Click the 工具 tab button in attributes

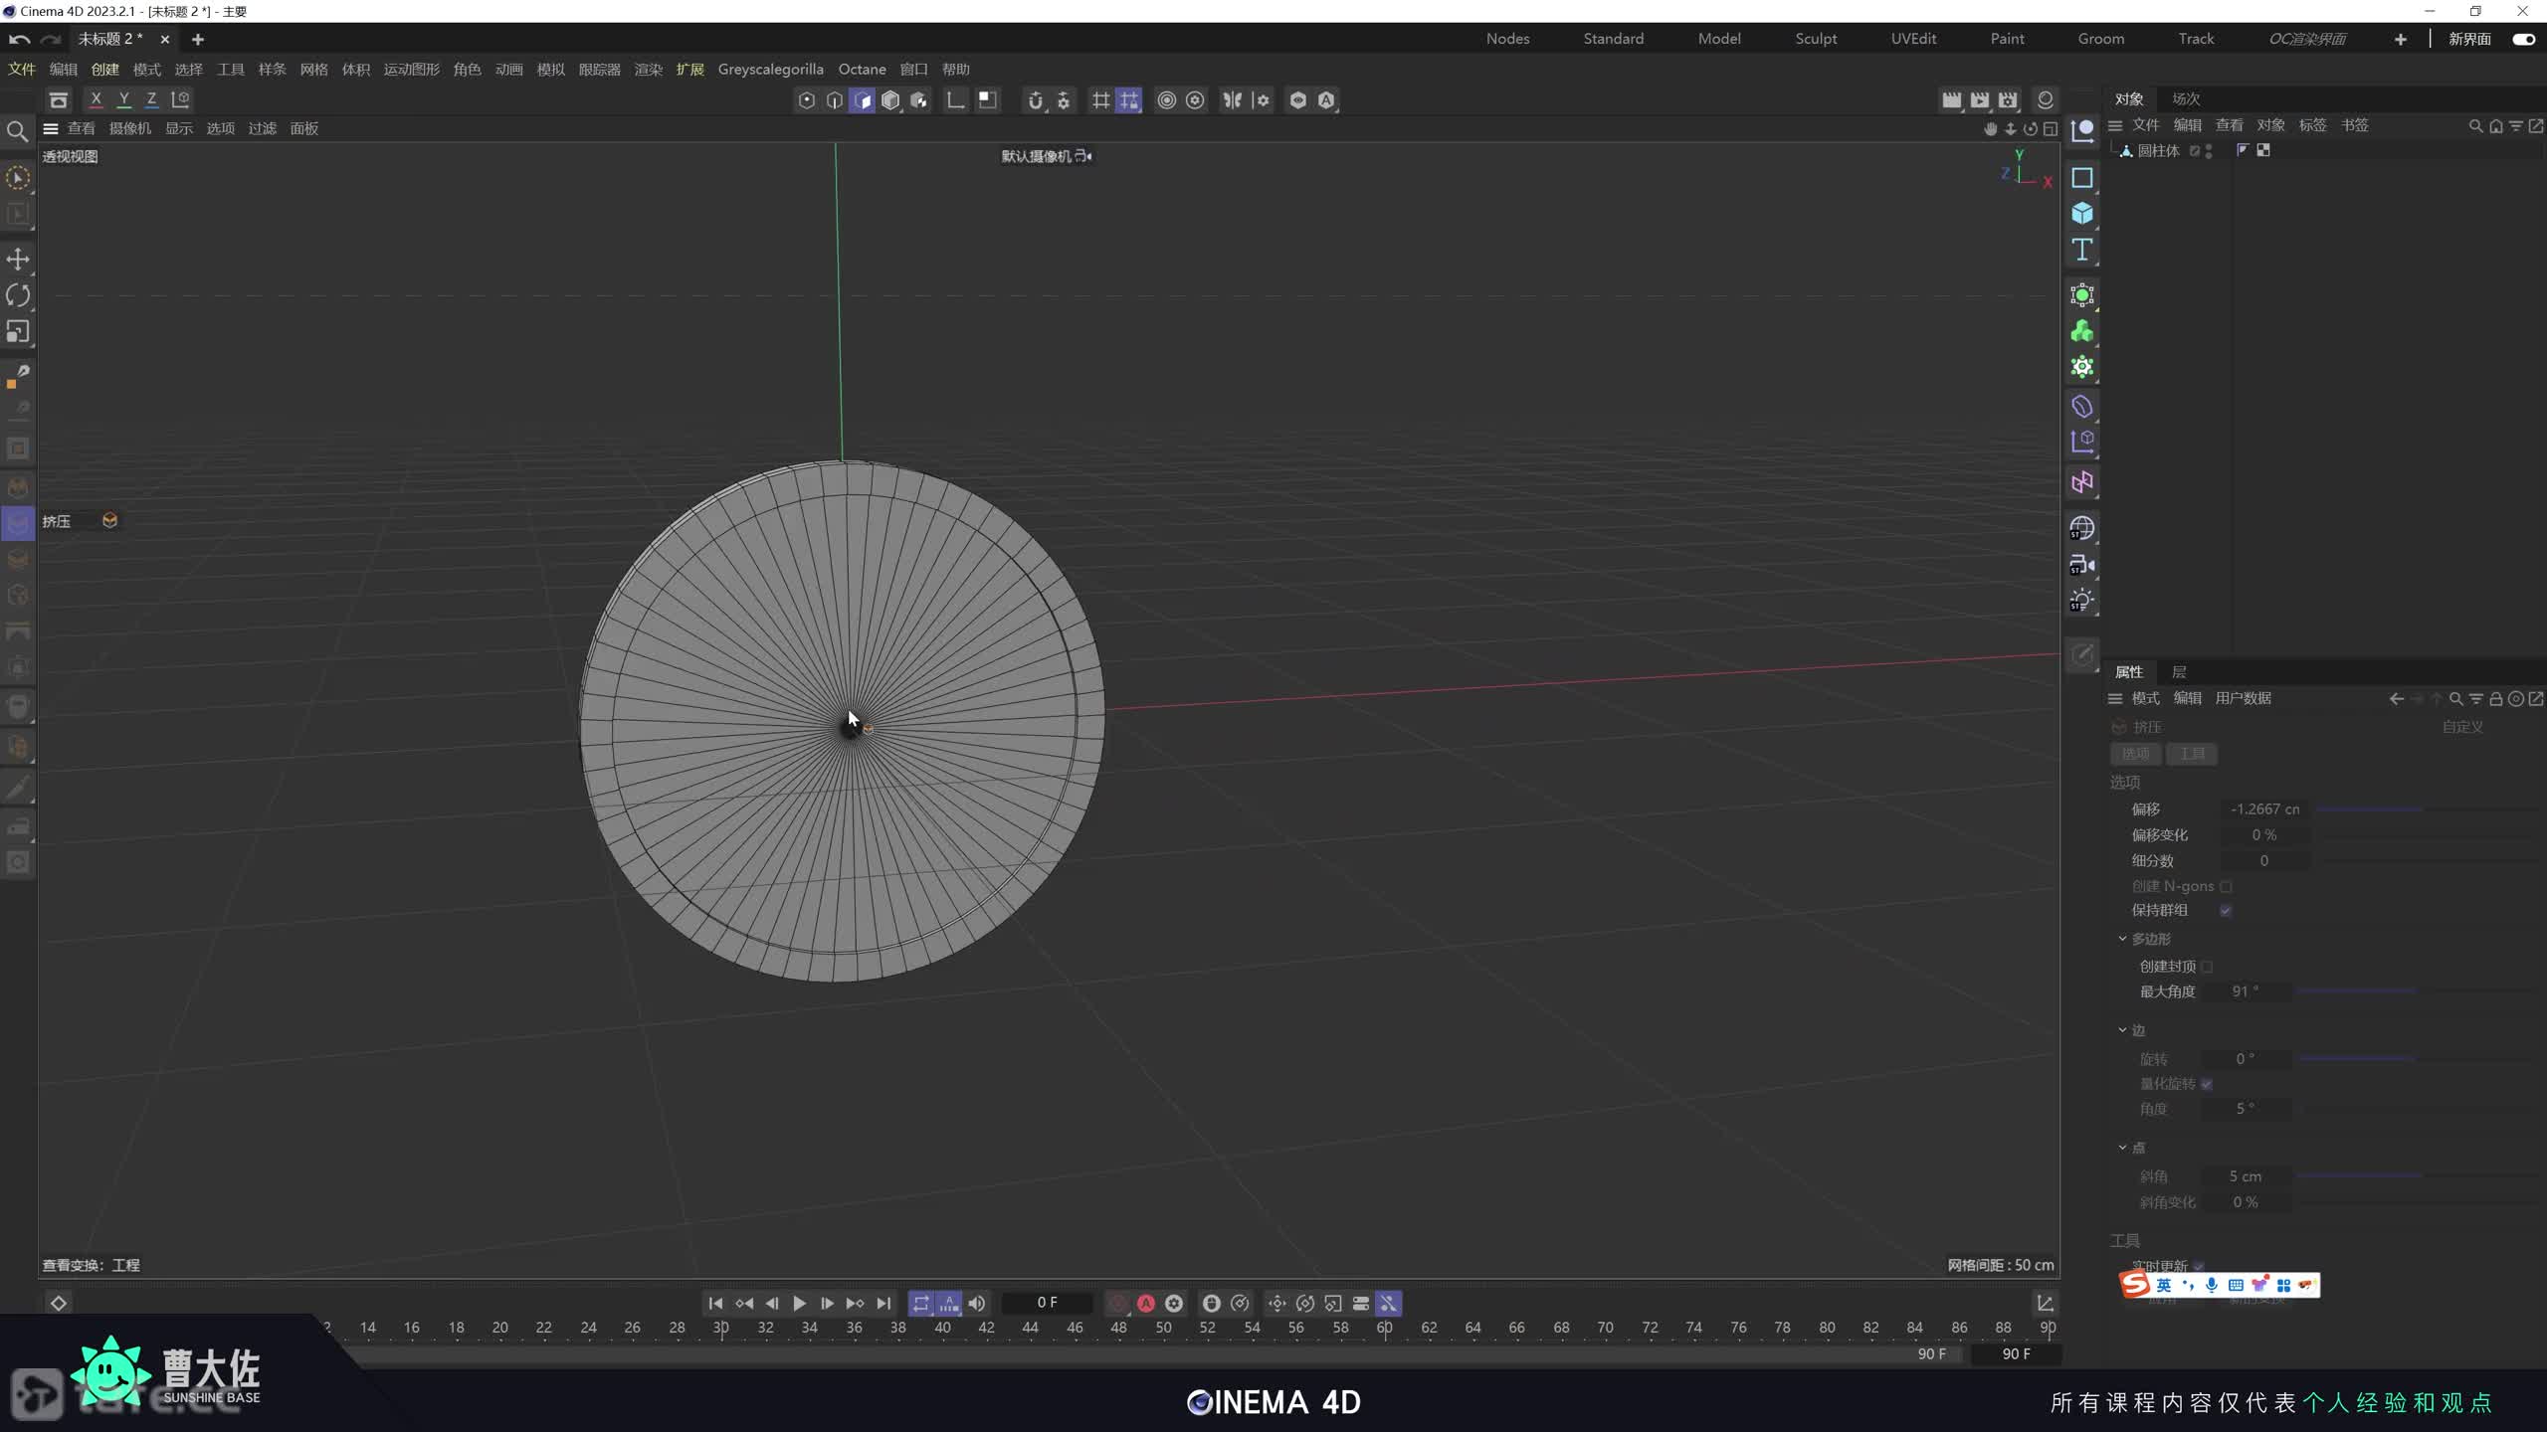pyautogui.click(x=2192, y=754)
